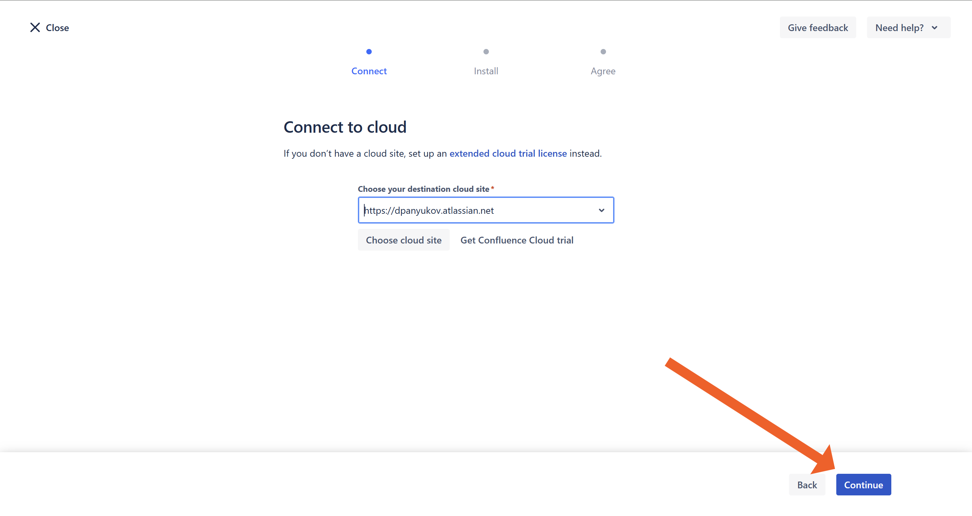972x516 pixels.
Task: Click the chevron beside Need help?
Action: 934,28
